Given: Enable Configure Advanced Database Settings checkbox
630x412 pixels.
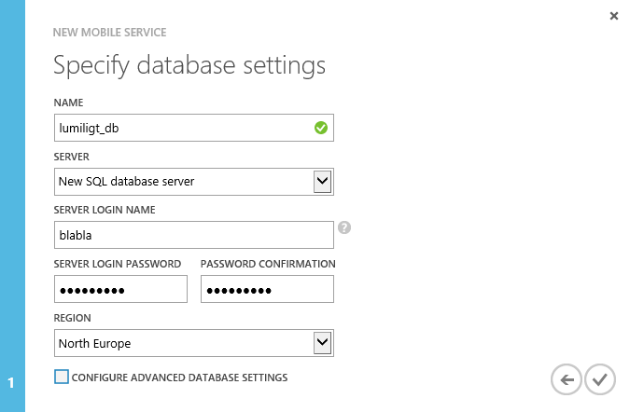Looking at the screenshot, I should pyautogui.click(x=62, y=378).
